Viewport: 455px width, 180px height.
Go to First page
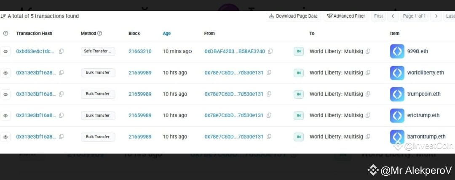[x=378, y=16]
